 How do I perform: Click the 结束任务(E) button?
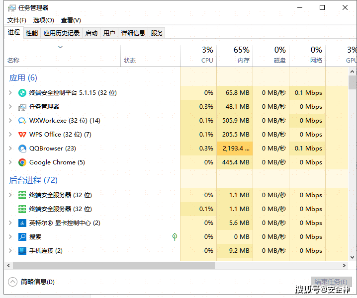(x=331, y=282)
